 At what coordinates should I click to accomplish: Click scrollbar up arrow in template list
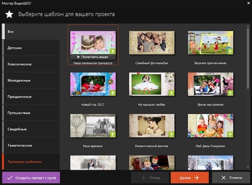[x=248, y=26]
